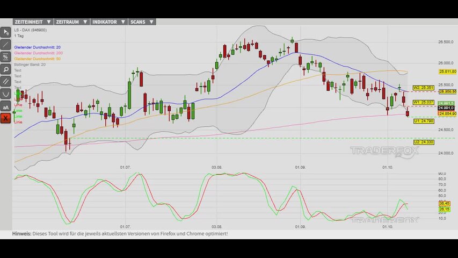Click the 01.07. date under stochastic panel
458x258 pixels.
tap(125, 227)
